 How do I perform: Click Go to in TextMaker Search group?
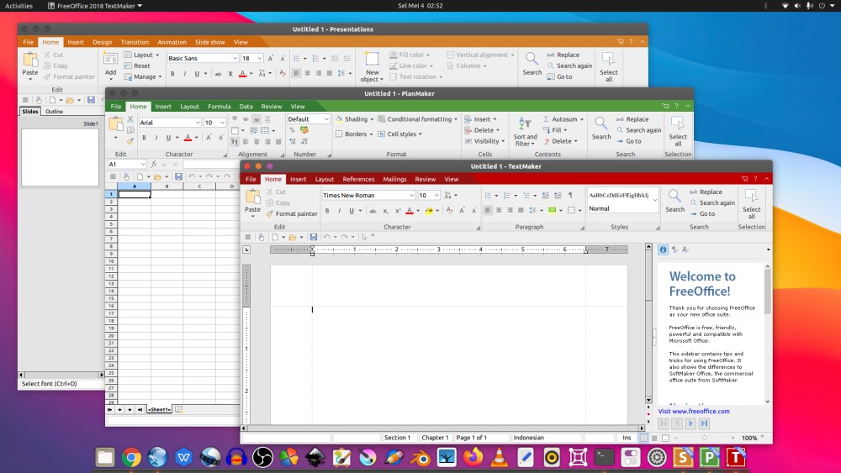[702, 213]
